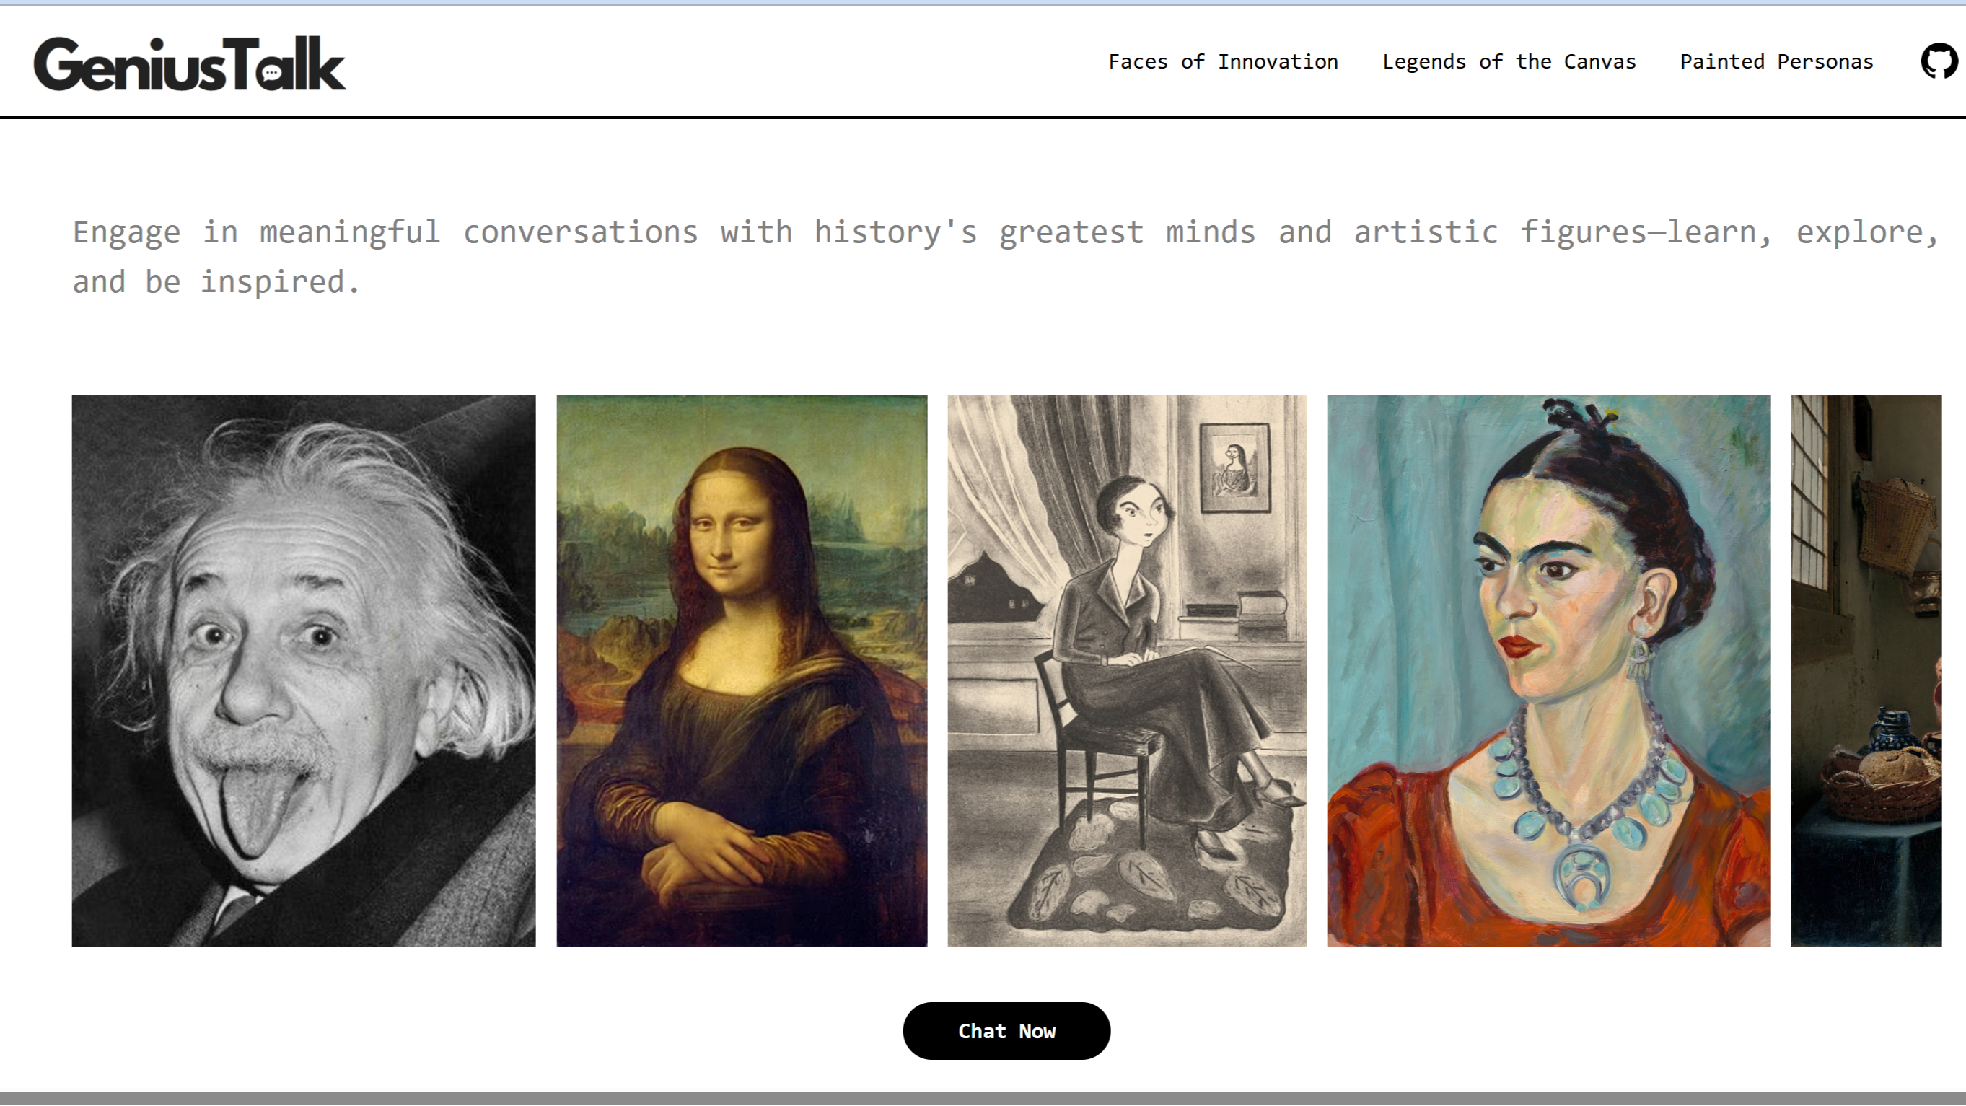The image size is (1966, 1106).
Task: Click the speech-bubble inside the GeniusTalk logo
Action: [272, 74]
